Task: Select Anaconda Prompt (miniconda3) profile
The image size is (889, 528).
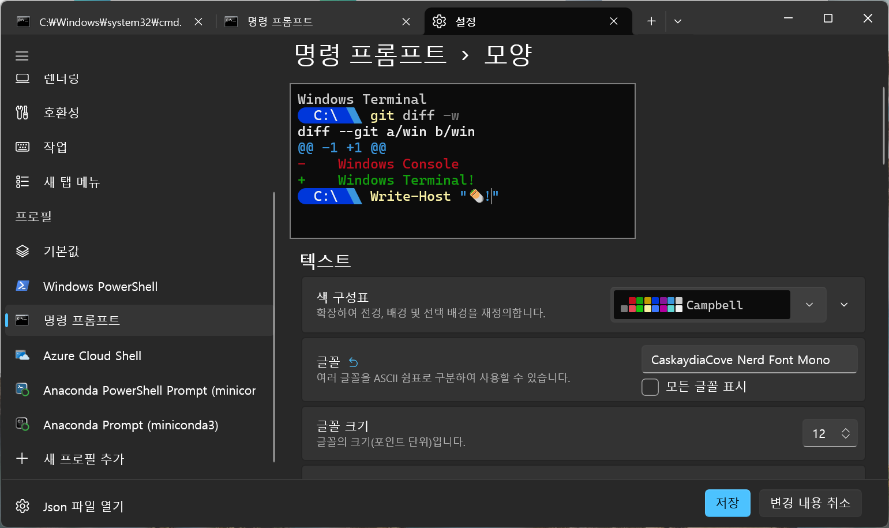Action: pos(138,425)
